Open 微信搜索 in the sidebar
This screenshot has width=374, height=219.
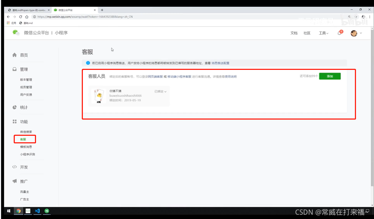[x=26, y=132]
